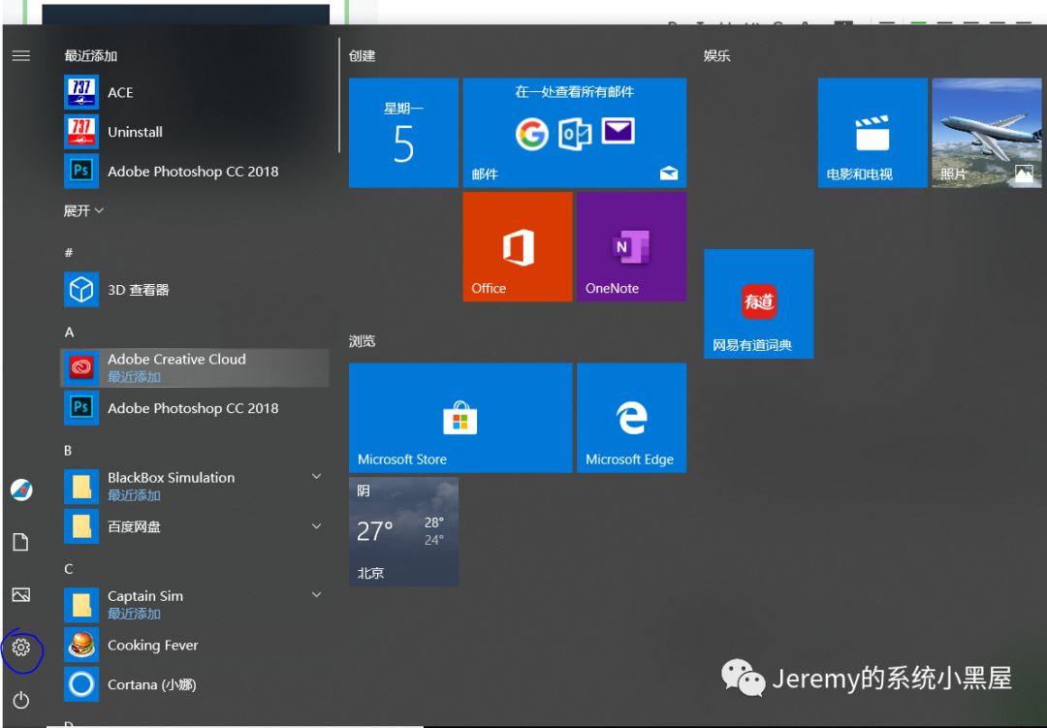Viewport: 1047px width, 728px height.
Task: Open the Office tile
Action: (518, 246)
